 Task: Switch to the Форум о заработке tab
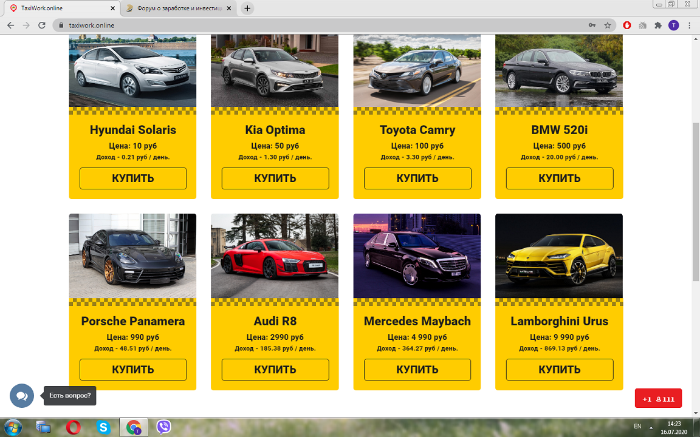[x=179, y=8]
